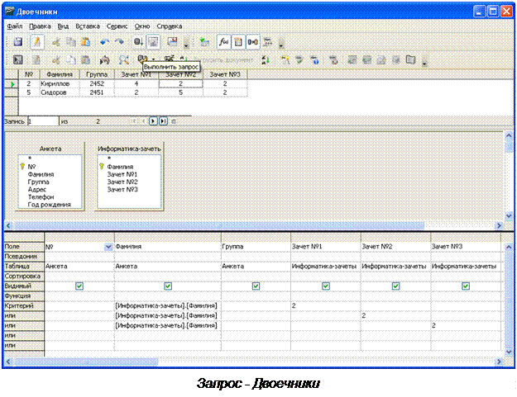Uncheck Видимый checkbox for Фамилия column
Screen dimensions: 517x397
point(167,286)
